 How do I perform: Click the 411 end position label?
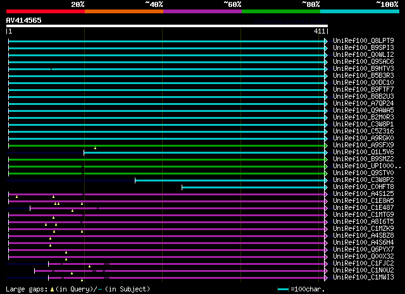tap(320, 31)
